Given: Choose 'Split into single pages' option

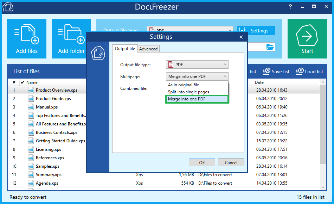Looking at the screenshot, I should click(x=197, y=92).
